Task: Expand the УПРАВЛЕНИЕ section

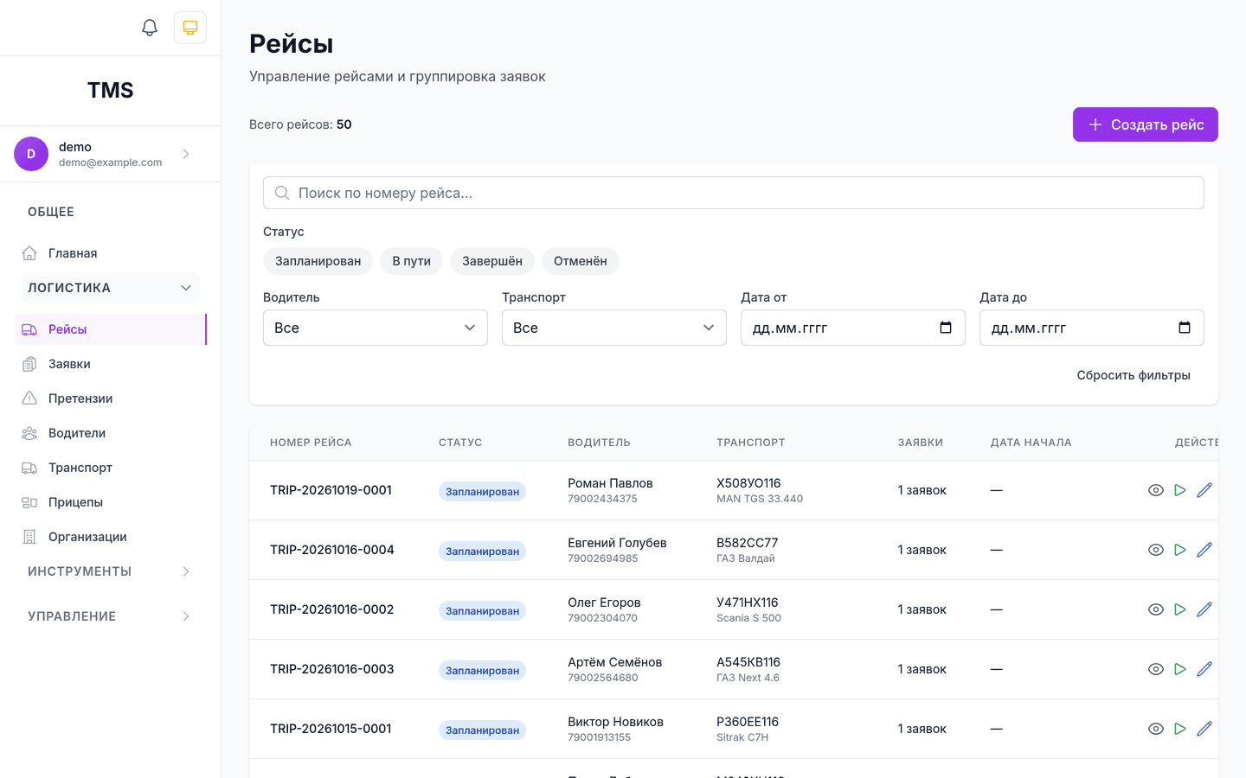Action: coord(110,616)
